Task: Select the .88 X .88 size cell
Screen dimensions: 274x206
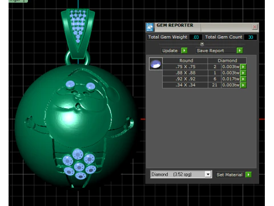Action: 185,73
